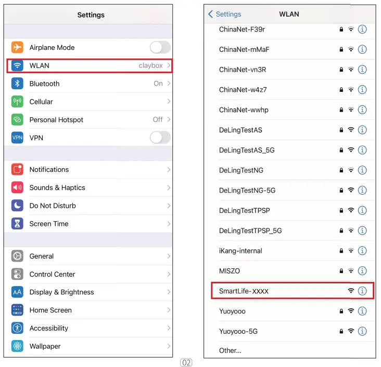Open info icon for MISZO network

362,271
